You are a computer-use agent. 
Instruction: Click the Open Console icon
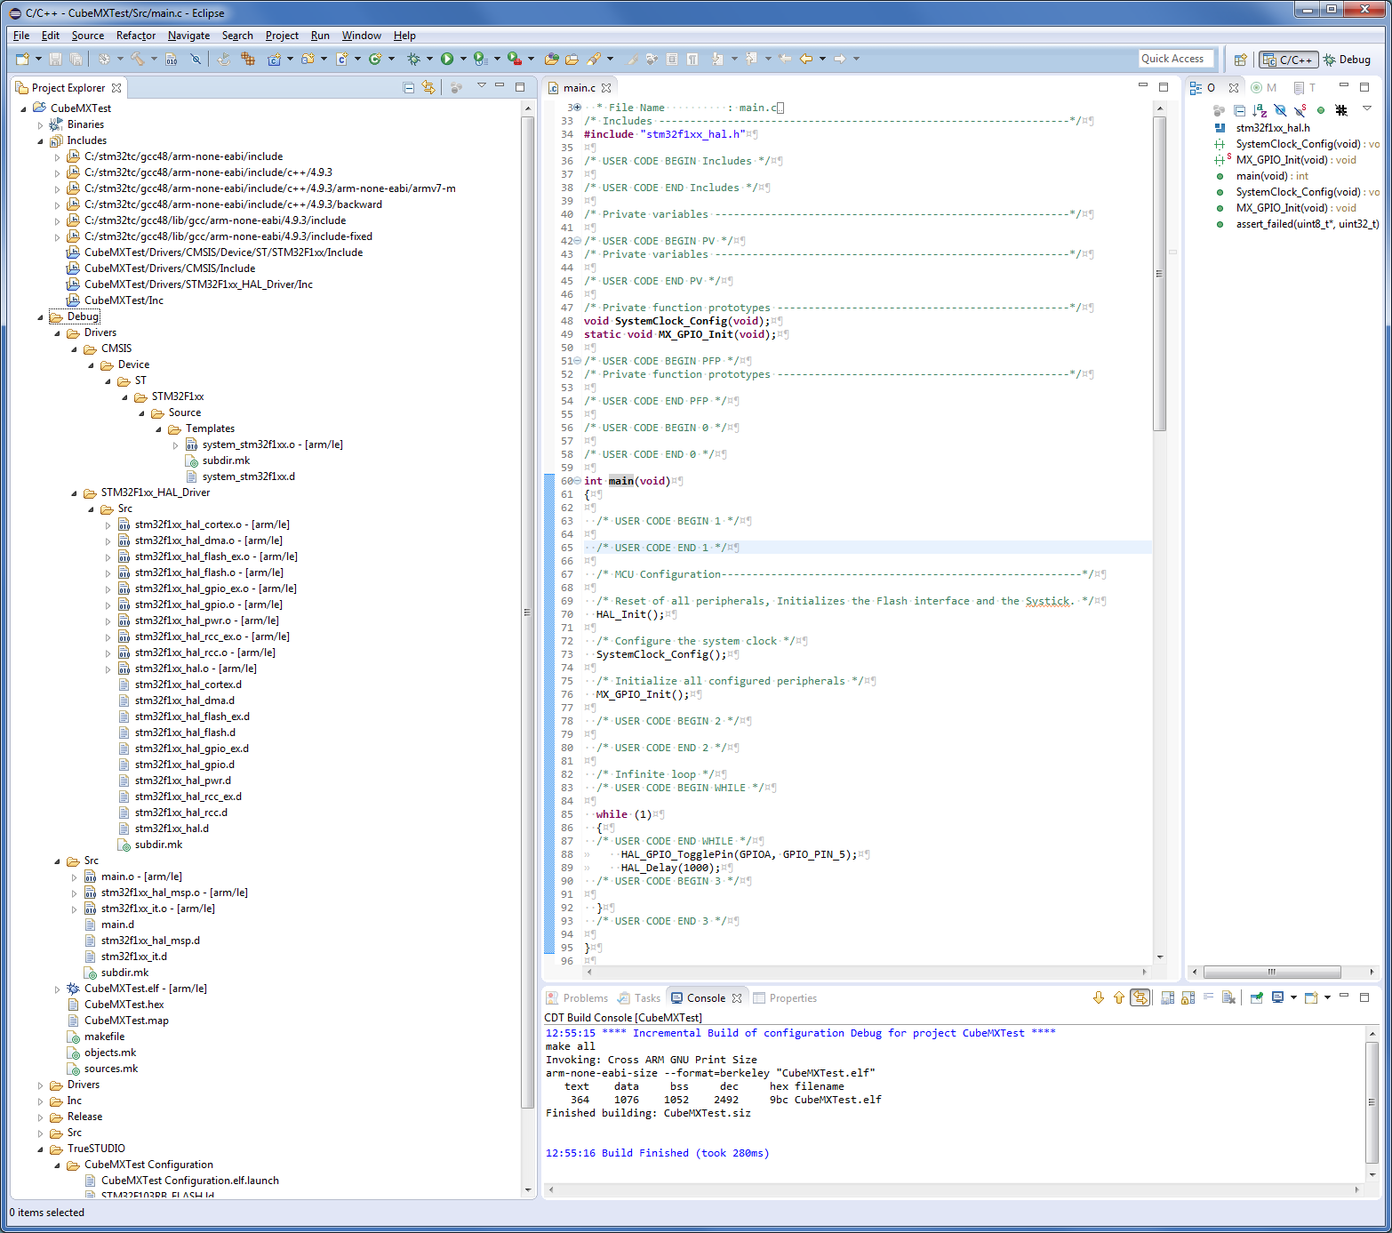pyautogui.click(x=1311, y=997)
